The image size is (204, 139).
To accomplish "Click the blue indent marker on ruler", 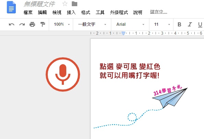I will tap(123, 33).
